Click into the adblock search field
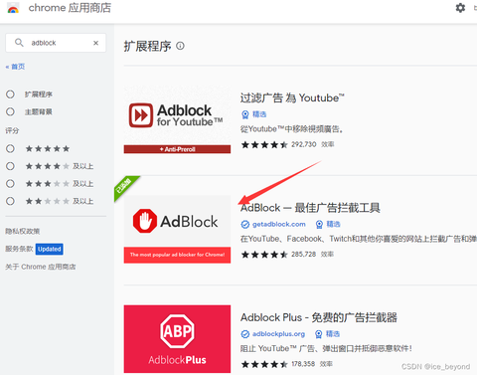Viewport: 477px width, 375px height. [x=56, y=43]
